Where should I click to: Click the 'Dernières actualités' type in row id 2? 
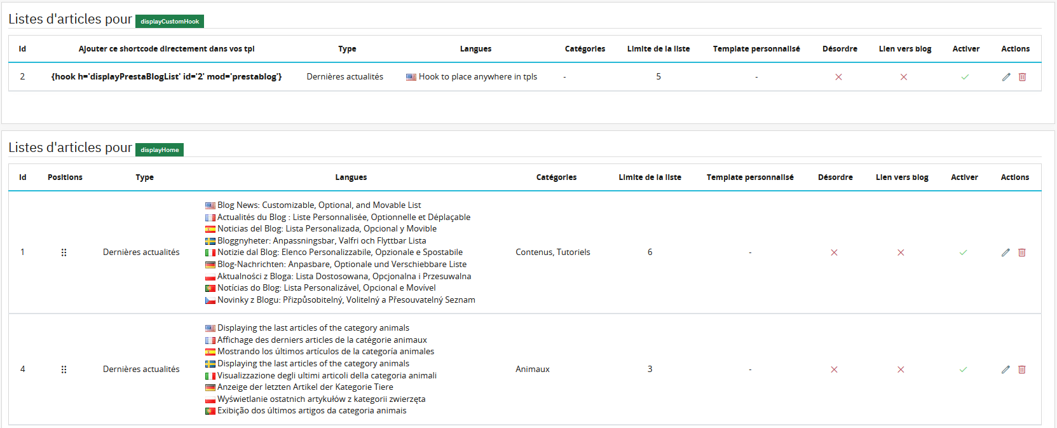(x=345, y=76)
